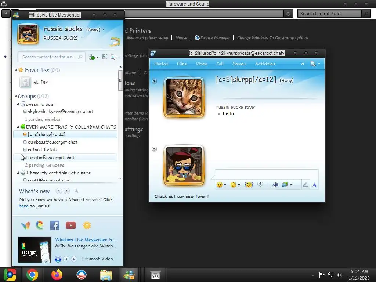Start a Video call from chat toolbar
This screenshot has height=282, width=376.
202,64
